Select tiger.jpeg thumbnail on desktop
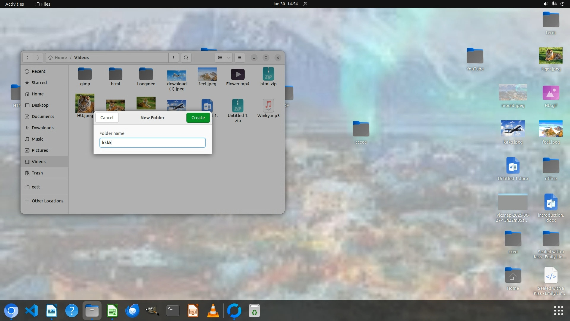The height and width of the screenshot is (321, 570). tap(550, 56)
